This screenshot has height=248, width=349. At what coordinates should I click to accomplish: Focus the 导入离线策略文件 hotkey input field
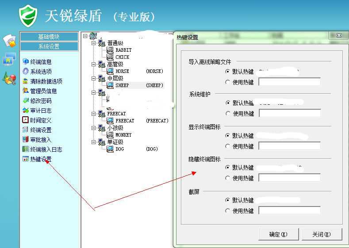point(290,82)
